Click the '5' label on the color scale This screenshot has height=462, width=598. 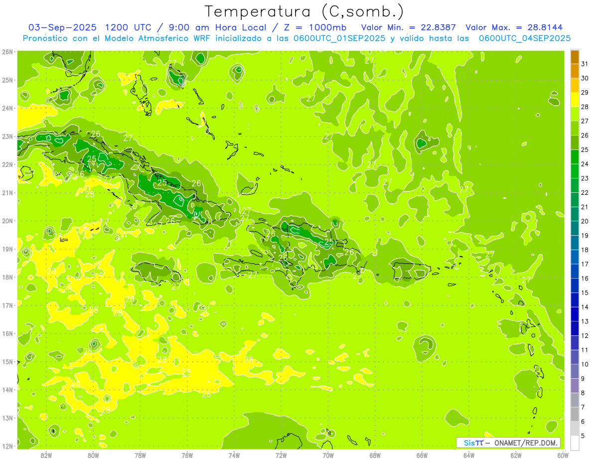[x=584, y=436]
